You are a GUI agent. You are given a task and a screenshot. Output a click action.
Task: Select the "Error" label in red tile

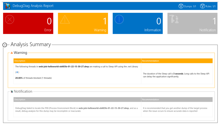(x=48, y=30)
